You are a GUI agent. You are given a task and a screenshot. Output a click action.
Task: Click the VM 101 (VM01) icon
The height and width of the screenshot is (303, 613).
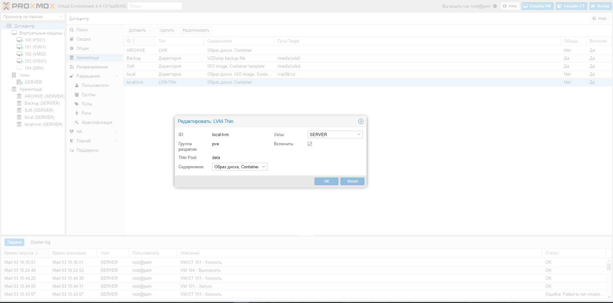(x=20, y=47)
